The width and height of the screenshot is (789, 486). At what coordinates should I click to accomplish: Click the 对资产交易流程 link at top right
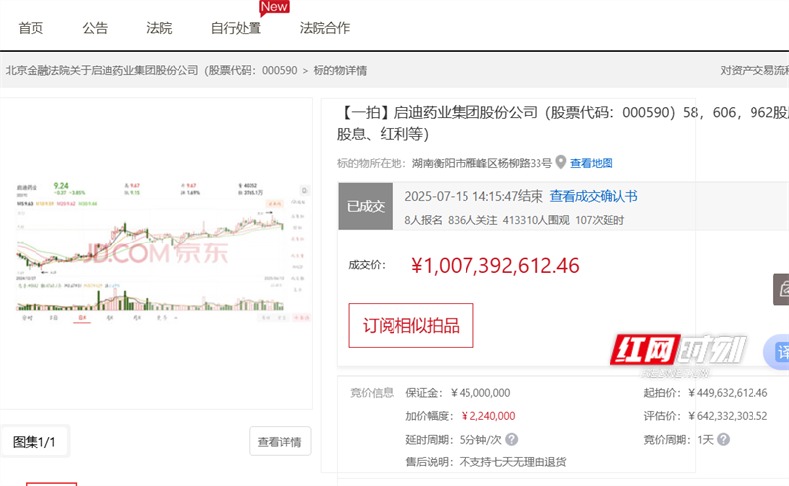[754, 70]
